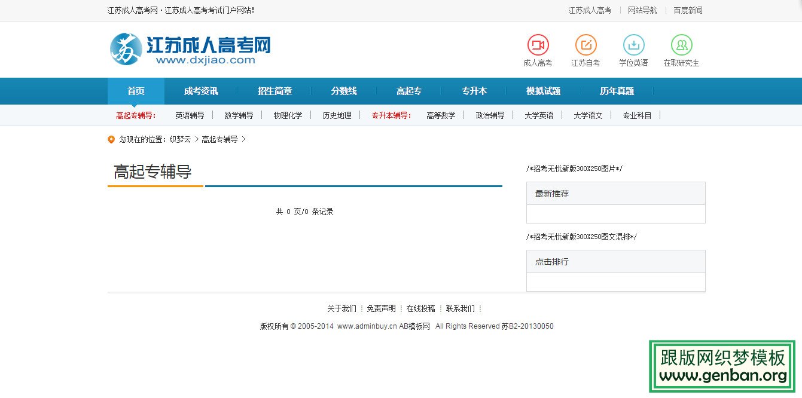
Task: Click the 江苏成人高考网 site logo
Action: pyautogui.click(x=188, y=49)
